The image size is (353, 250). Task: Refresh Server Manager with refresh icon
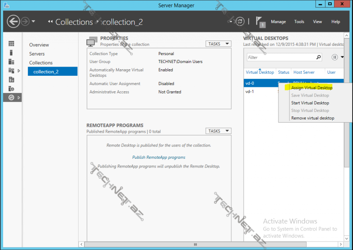(x=240, y=21)
